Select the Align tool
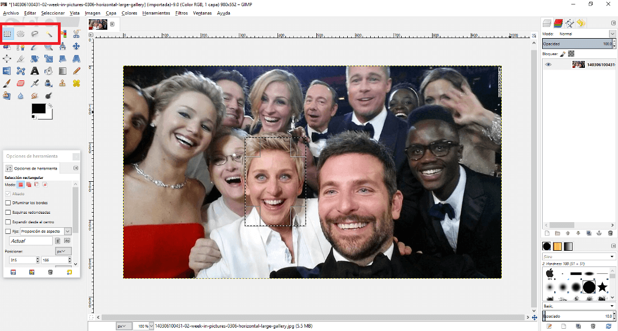618x331 pixels. tap(7, 59)
